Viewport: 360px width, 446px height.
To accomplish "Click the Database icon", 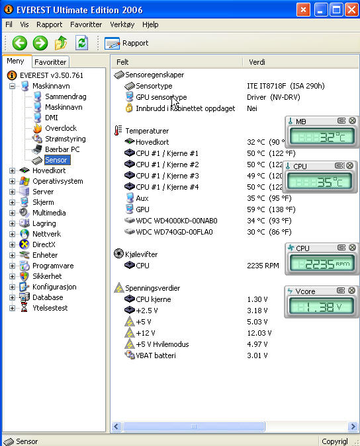I will [x=24, y=297].
